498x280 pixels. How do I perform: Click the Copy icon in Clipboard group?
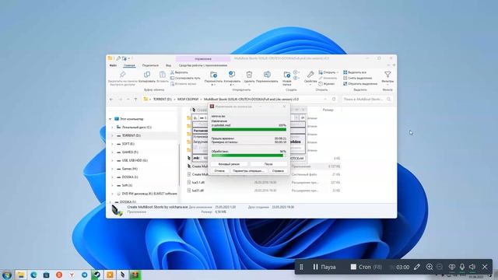pyautogui.click(x=147, y=75)
